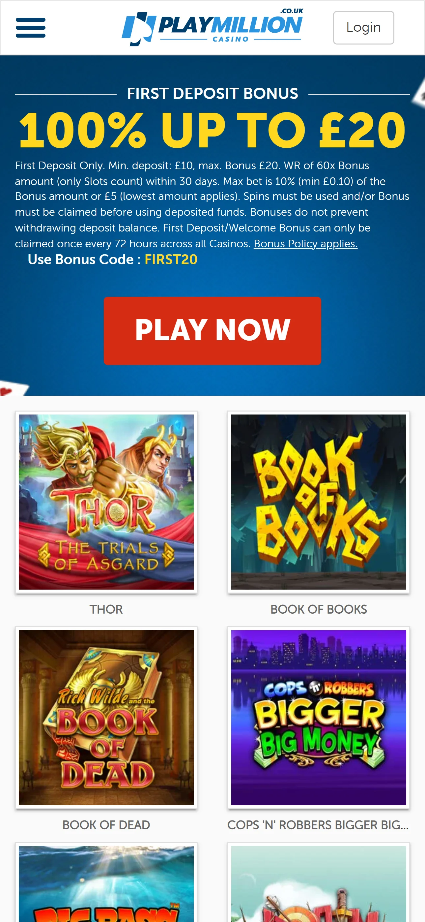This screenshot has height=922, width=425.
Task: Click the 100% UP TO £20 headline
Action: tap(212, 130)
